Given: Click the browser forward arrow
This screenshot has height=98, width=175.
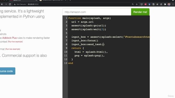Looking at the screenshot, I should point(6,4).
